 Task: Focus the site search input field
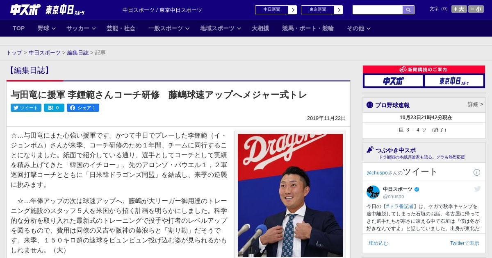pos(378,10)
